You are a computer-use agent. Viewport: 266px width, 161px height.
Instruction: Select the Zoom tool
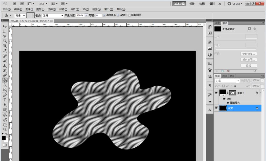click(x=5, y=129)
